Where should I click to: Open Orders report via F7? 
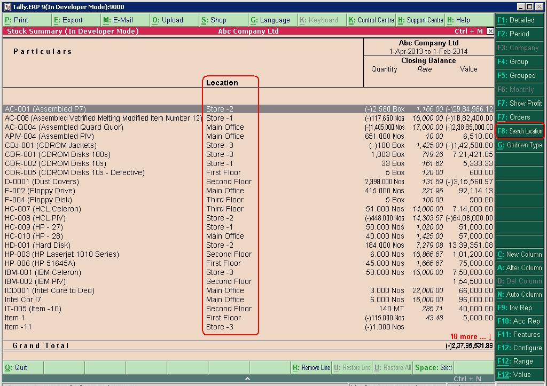(519, 117)
